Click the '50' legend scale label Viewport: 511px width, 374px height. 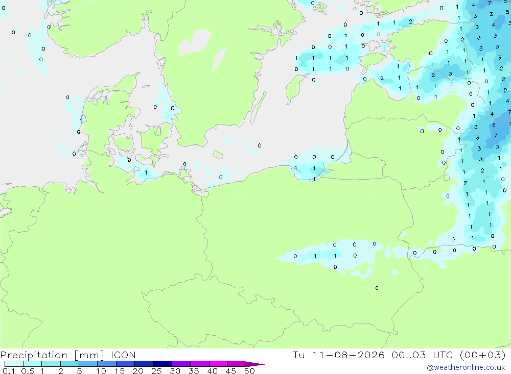[249, 371]
